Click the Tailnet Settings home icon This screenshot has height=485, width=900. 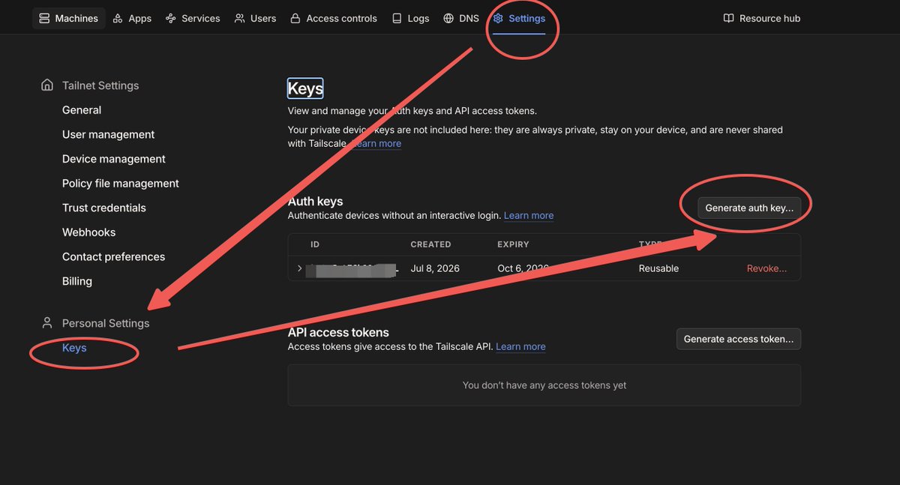click(x=47, y=85)
